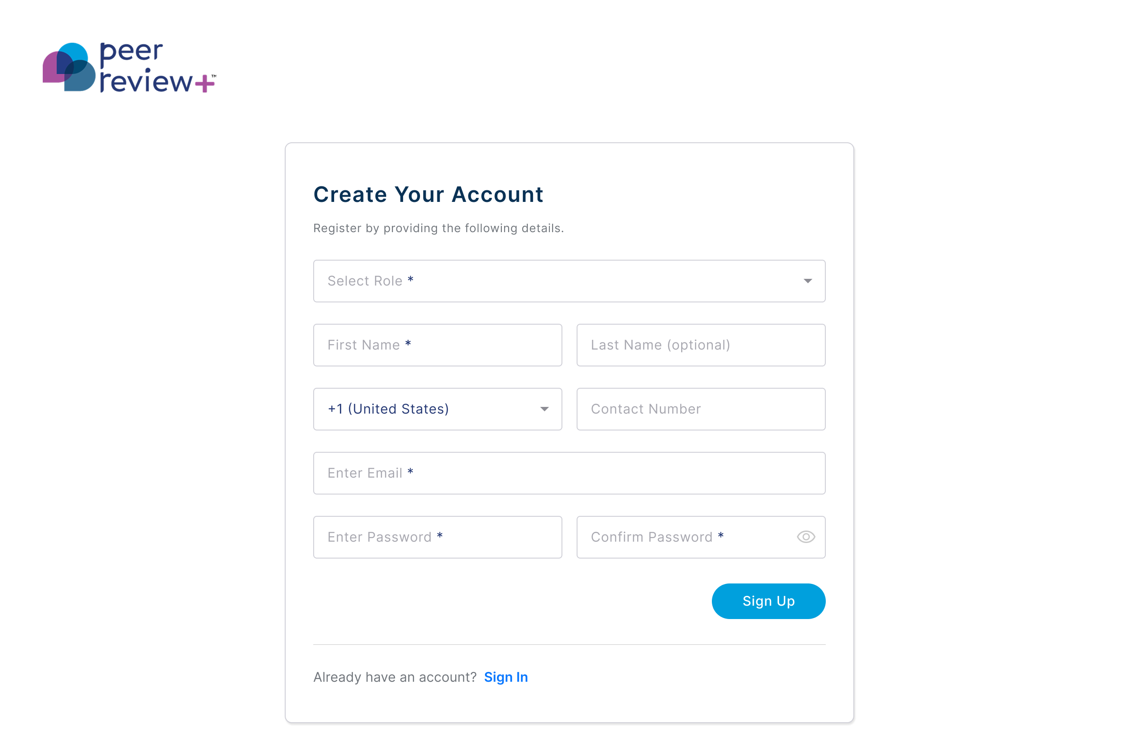Click the Already have an account text

[x=394, y=676]
